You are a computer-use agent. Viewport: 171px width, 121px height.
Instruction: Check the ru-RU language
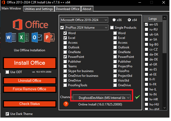146,29
